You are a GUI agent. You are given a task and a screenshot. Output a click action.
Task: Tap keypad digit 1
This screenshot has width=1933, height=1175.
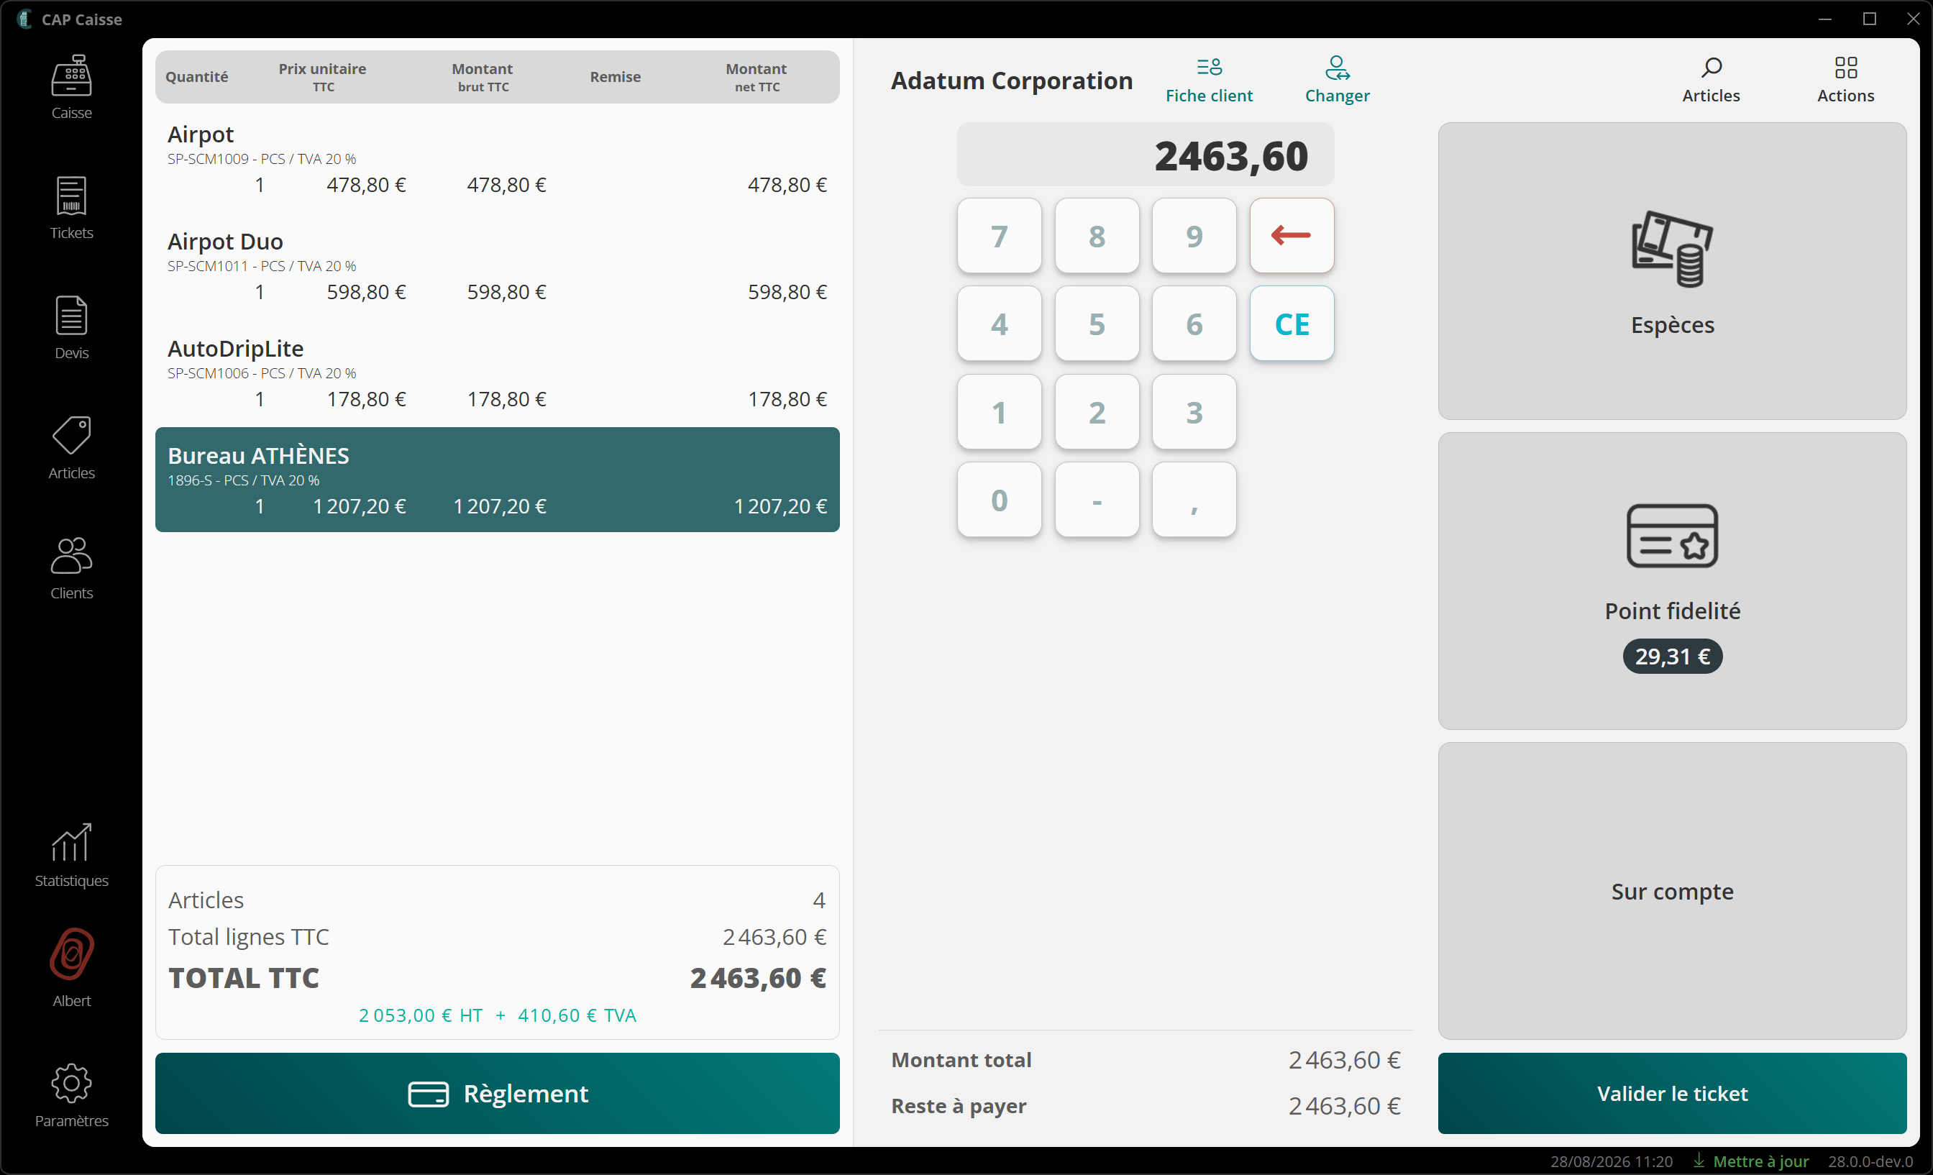(999, 412)
